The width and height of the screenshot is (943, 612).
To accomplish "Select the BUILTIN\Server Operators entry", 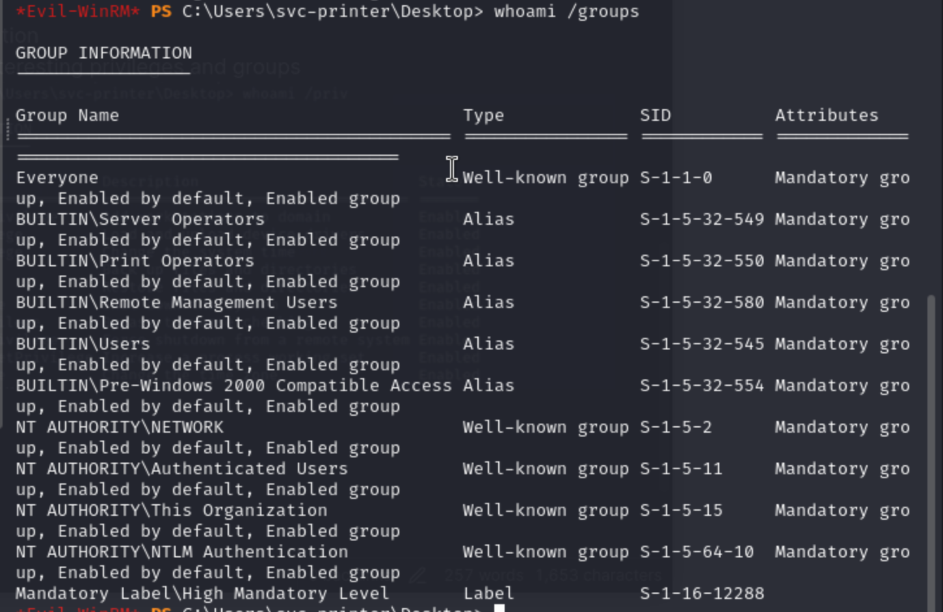I will click(x=140, y=219).
